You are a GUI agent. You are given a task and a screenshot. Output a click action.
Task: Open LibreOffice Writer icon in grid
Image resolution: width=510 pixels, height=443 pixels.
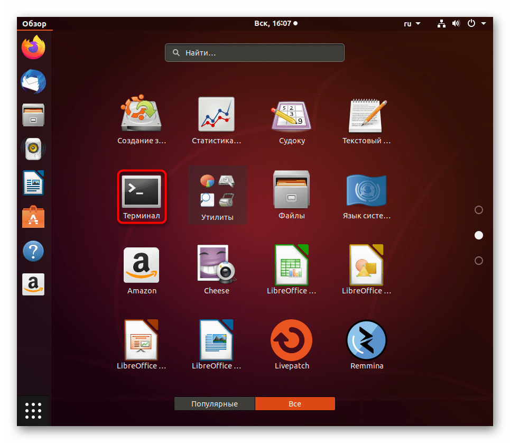216,345
